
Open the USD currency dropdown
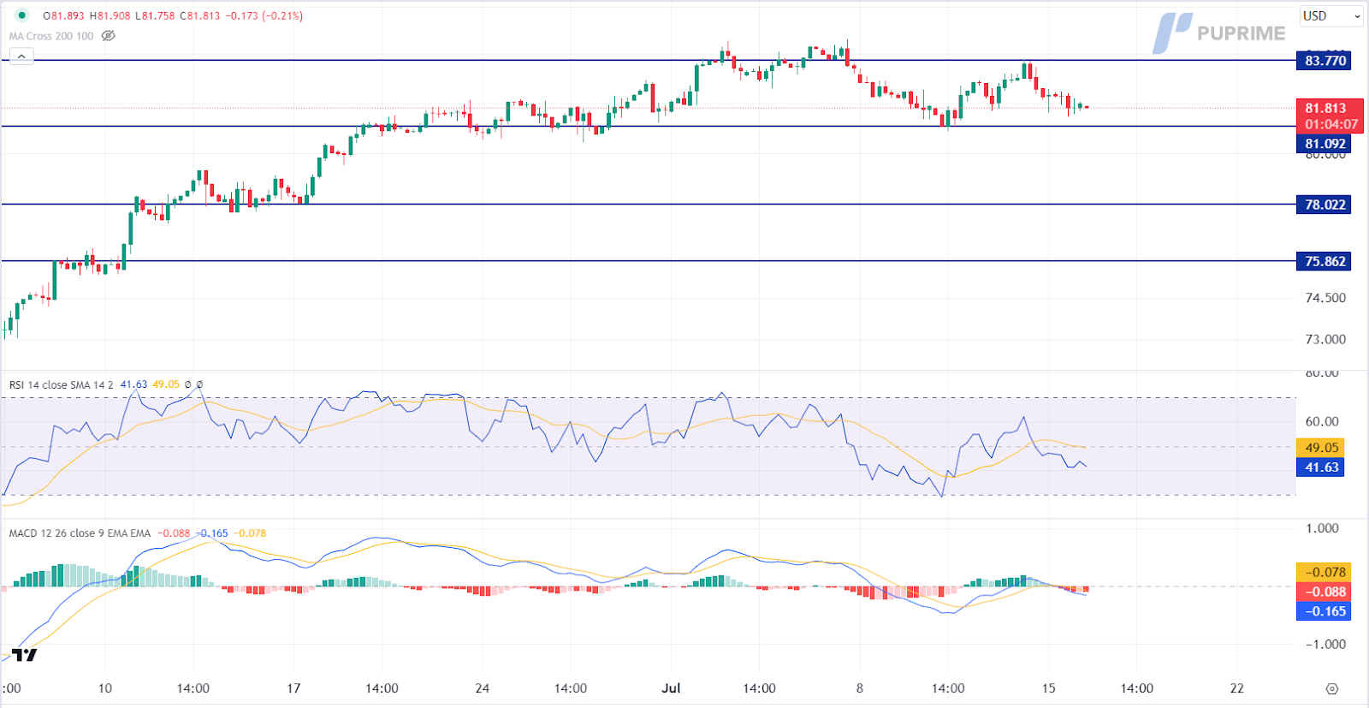coord(1330,15)
